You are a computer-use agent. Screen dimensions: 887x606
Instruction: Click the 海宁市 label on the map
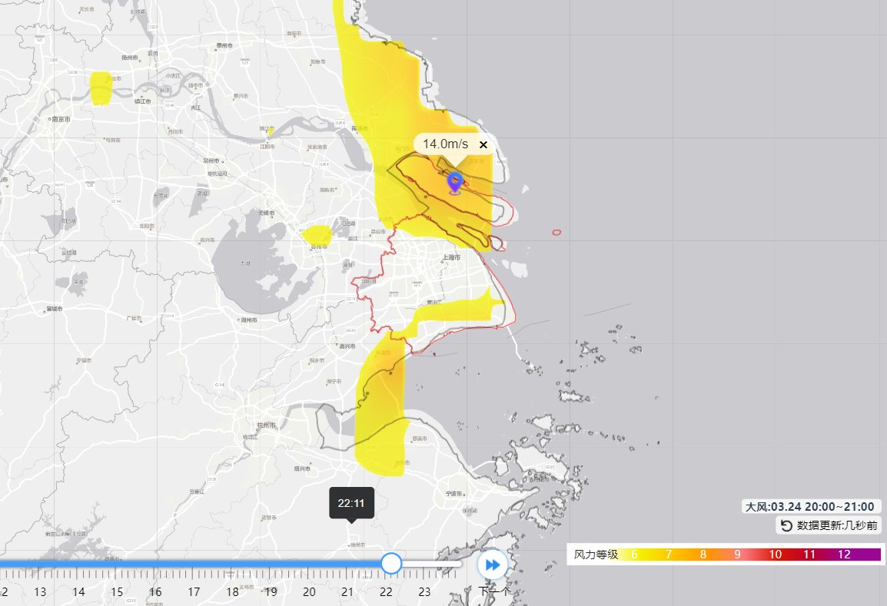[x=334, y=382]
